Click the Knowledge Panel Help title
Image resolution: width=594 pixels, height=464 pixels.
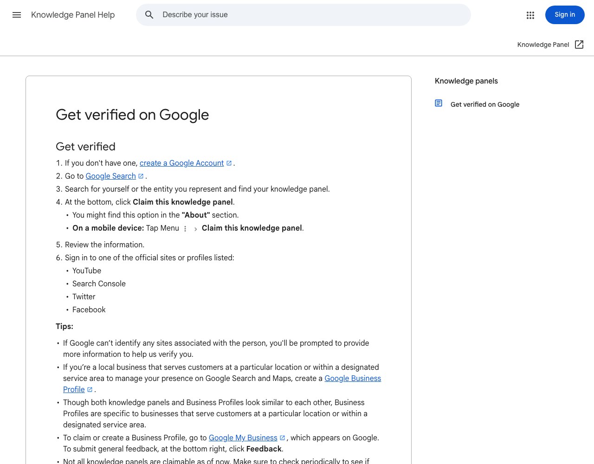point(73,15)
